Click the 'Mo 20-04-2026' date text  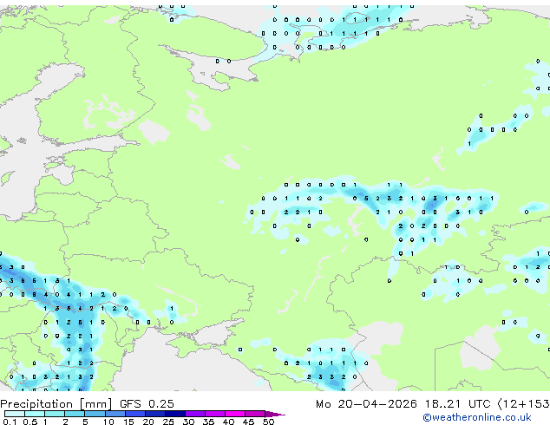pos(366,404)
